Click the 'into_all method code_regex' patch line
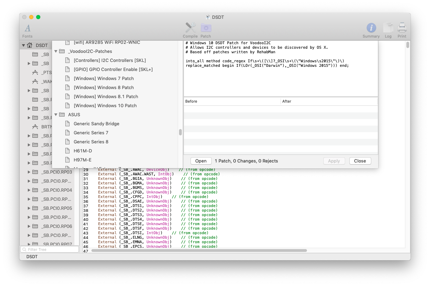This screenshot has width=430, height=286. (265, 61)
